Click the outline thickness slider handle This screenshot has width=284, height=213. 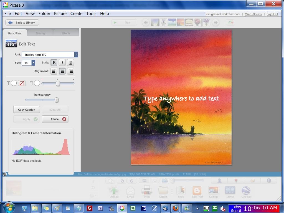click(x=58, y=83)
